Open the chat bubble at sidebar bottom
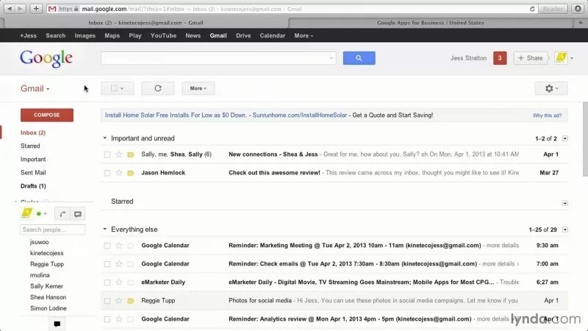The image size is (588, 331). pyautogui.click(x=57, y=324)
